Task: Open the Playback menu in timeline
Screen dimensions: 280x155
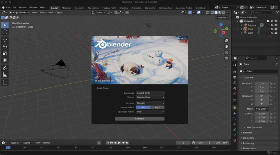Action: click(x=15, y=143)
